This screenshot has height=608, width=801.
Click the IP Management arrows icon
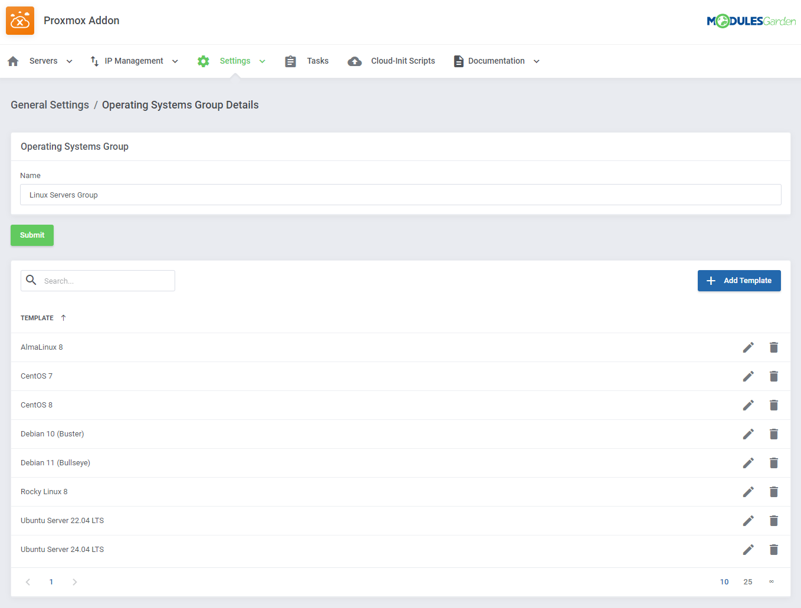pos(94,61)
